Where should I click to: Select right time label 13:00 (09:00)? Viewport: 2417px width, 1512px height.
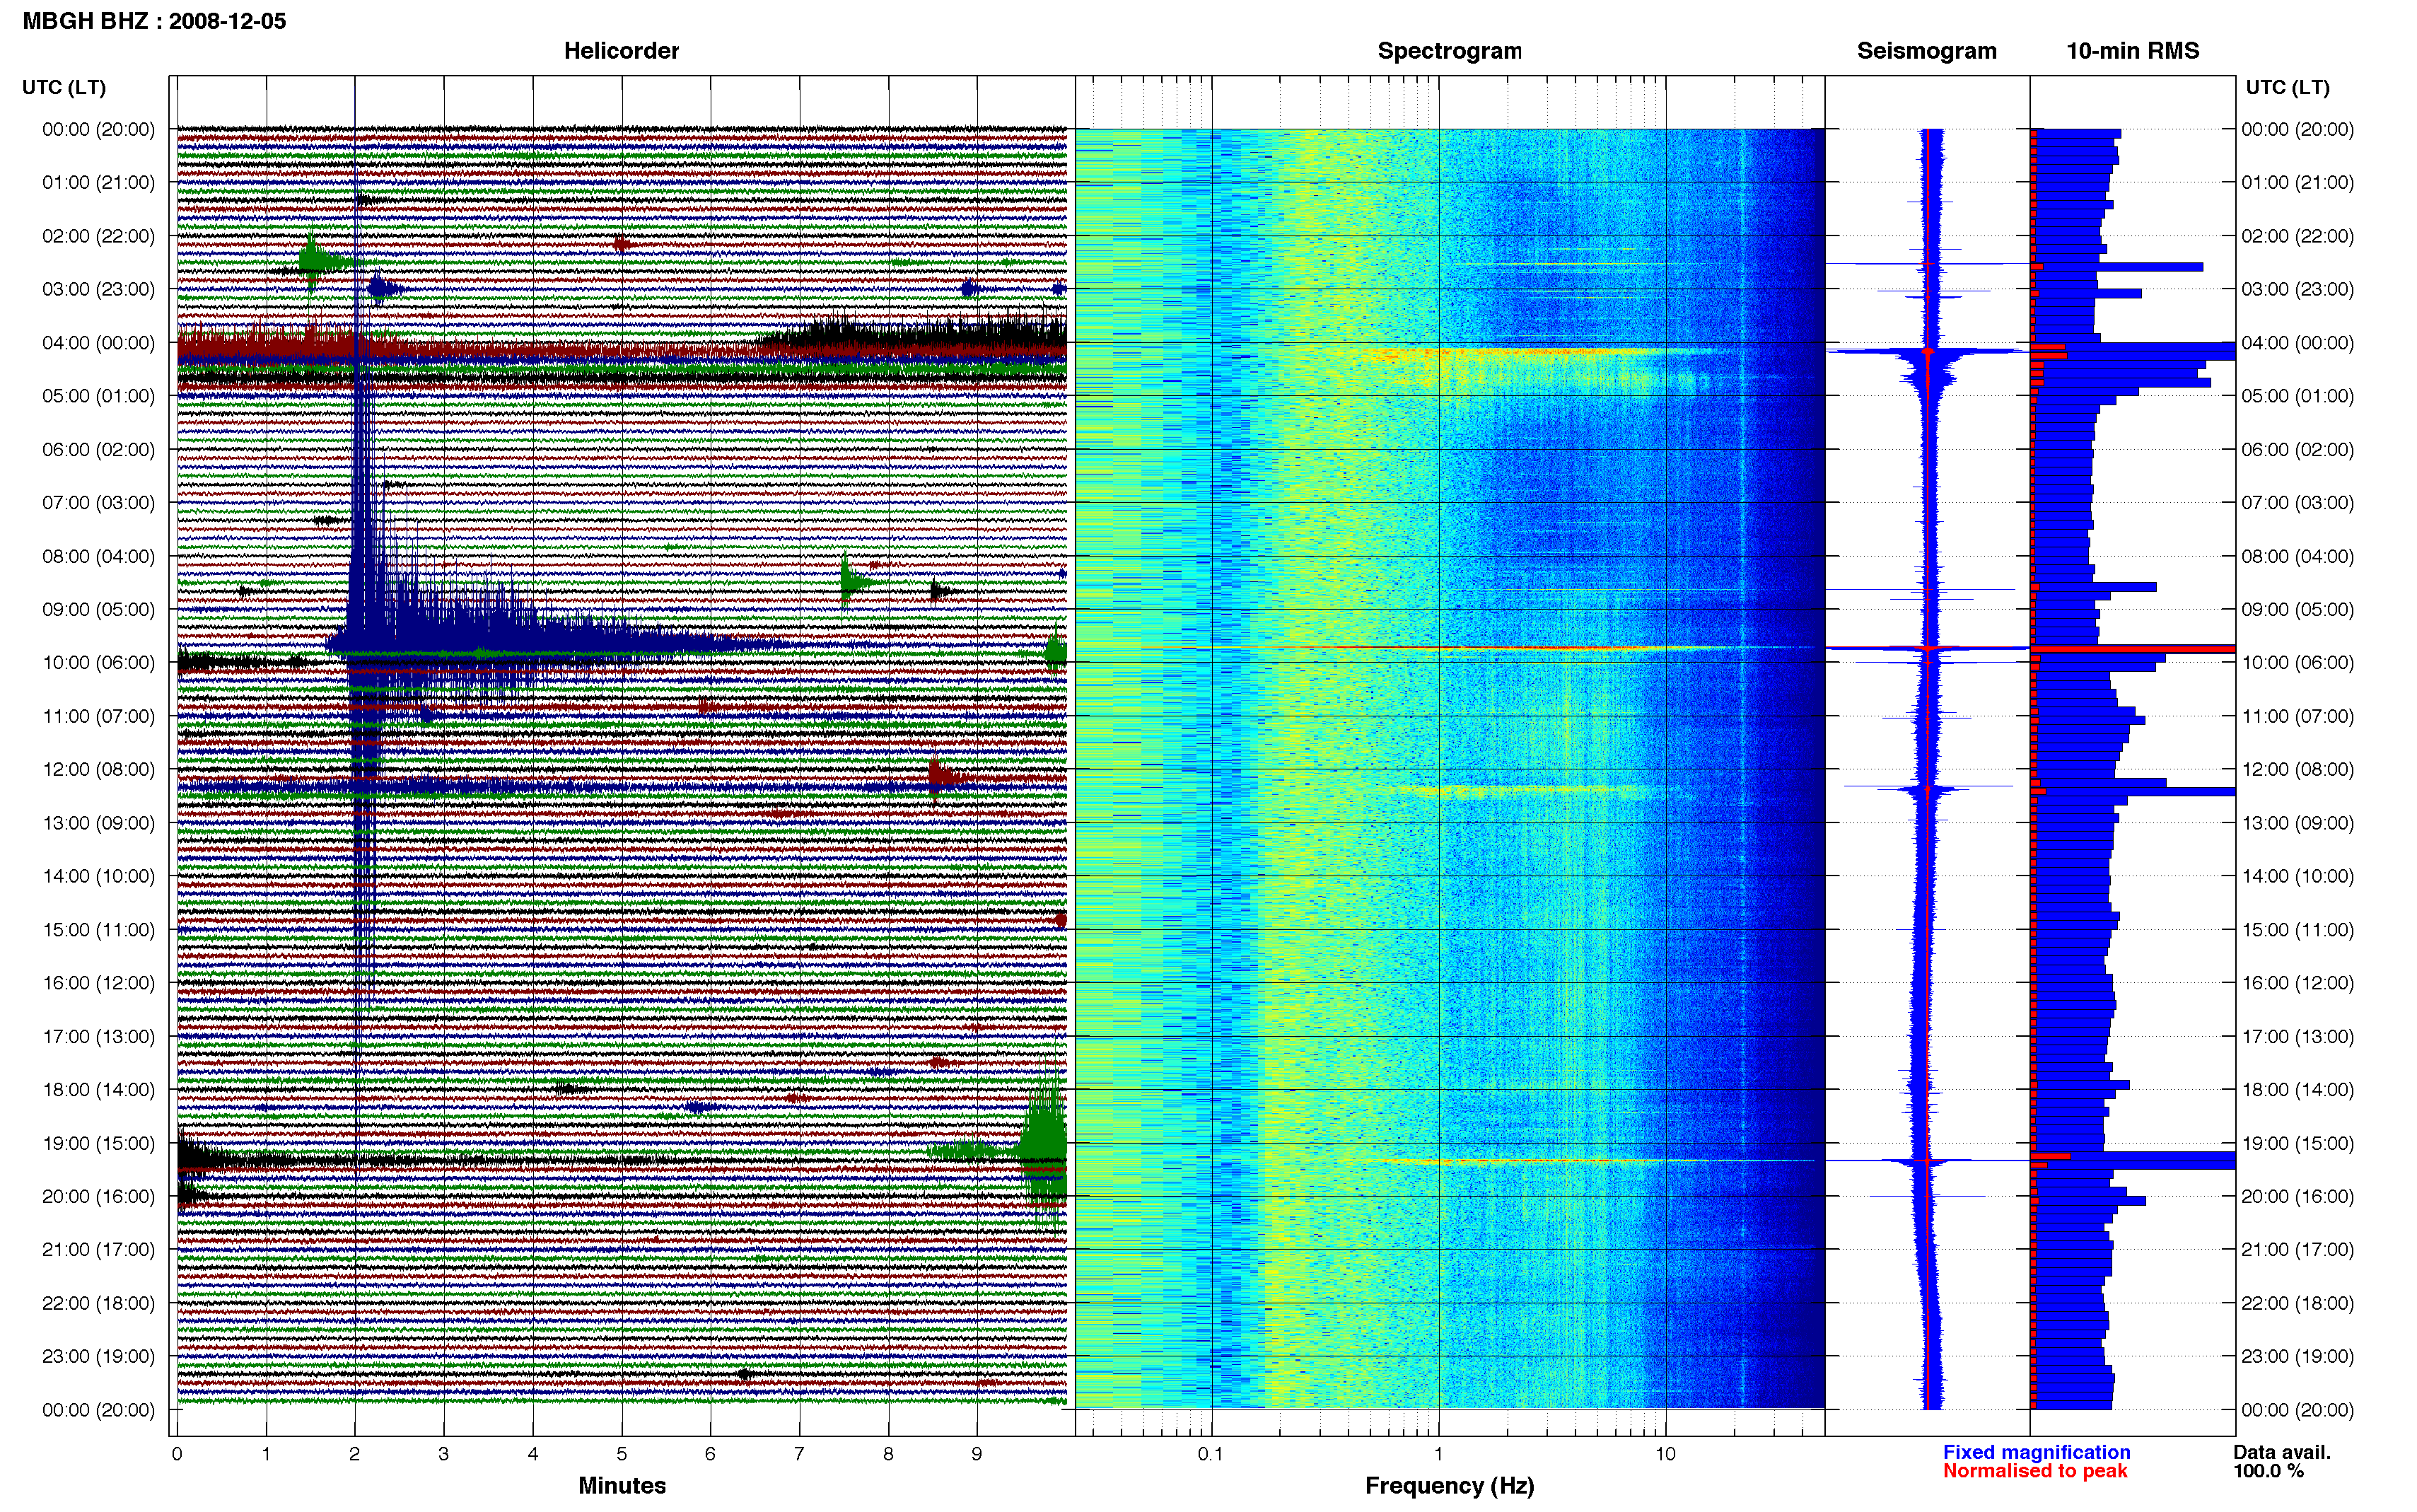(2297, 823)
